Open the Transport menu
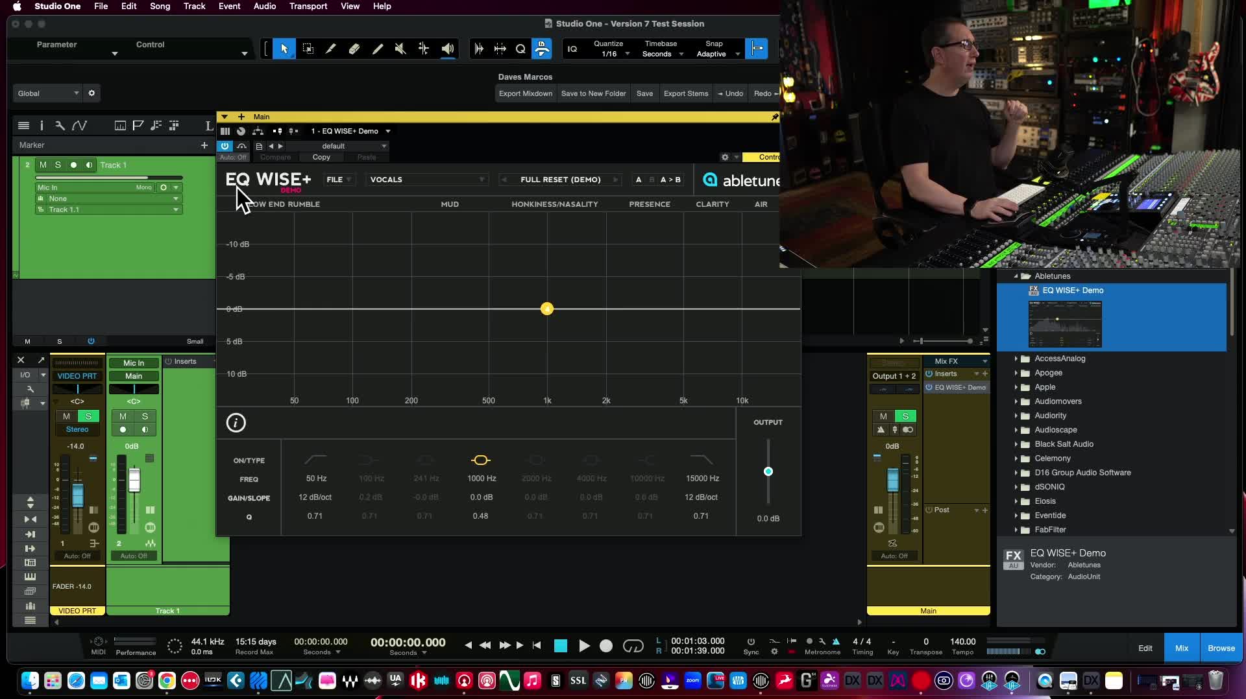This screenshot has height=699, width=1246. [x=308, y=6]
